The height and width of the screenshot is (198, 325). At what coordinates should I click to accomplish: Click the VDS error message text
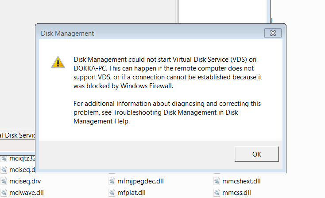point(168,73)
